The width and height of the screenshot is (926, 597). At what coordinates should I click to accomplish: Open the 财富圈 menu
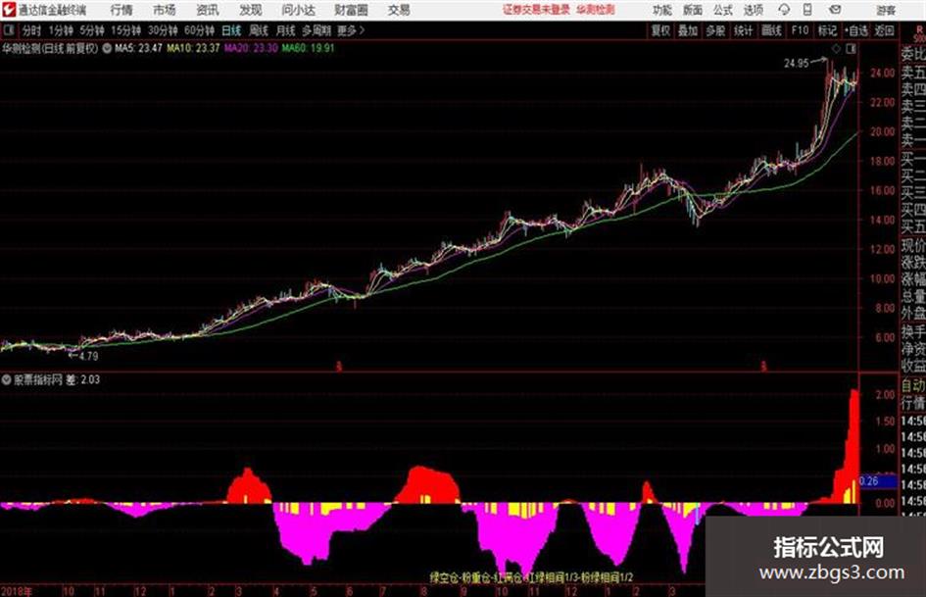pyautogui.click(x=351, y=10)
